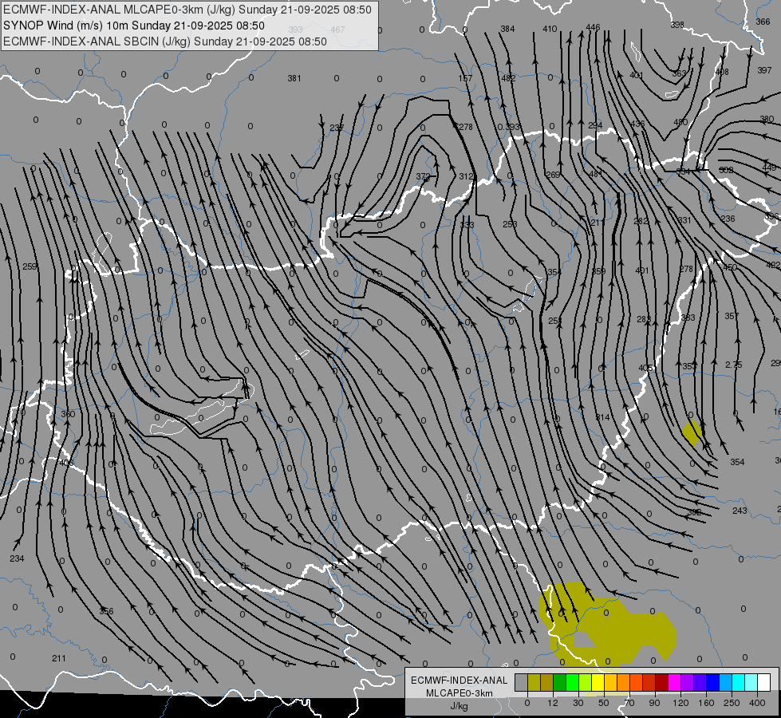Image resolution: width=781 pixels, height=718 pixels.
Task: Click the legend tick label 30
Action: click(x=578, y=703)
